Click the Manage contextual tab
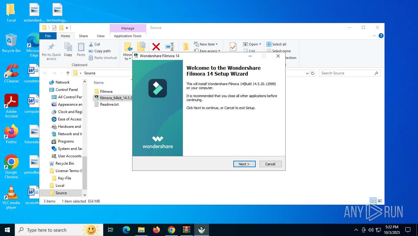 click(x=128, y=28)
